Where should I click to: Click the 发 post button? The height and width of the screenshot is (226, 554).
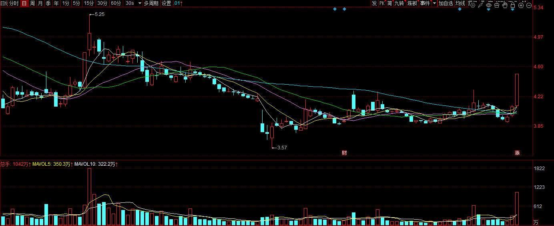(374, 3)
